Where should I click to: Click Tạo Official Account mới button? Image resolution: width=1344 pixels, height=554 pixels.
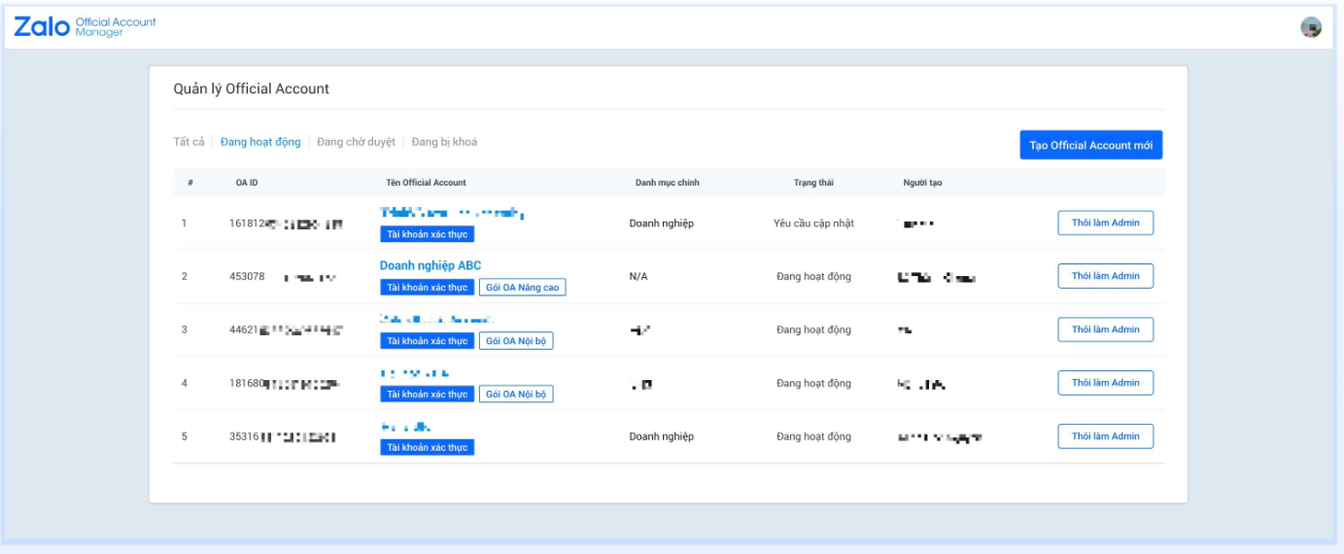pos(1090,145)
